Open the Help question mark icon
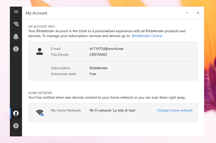The width and height of the screenshot is (216, 143). (x=16, y=126)
